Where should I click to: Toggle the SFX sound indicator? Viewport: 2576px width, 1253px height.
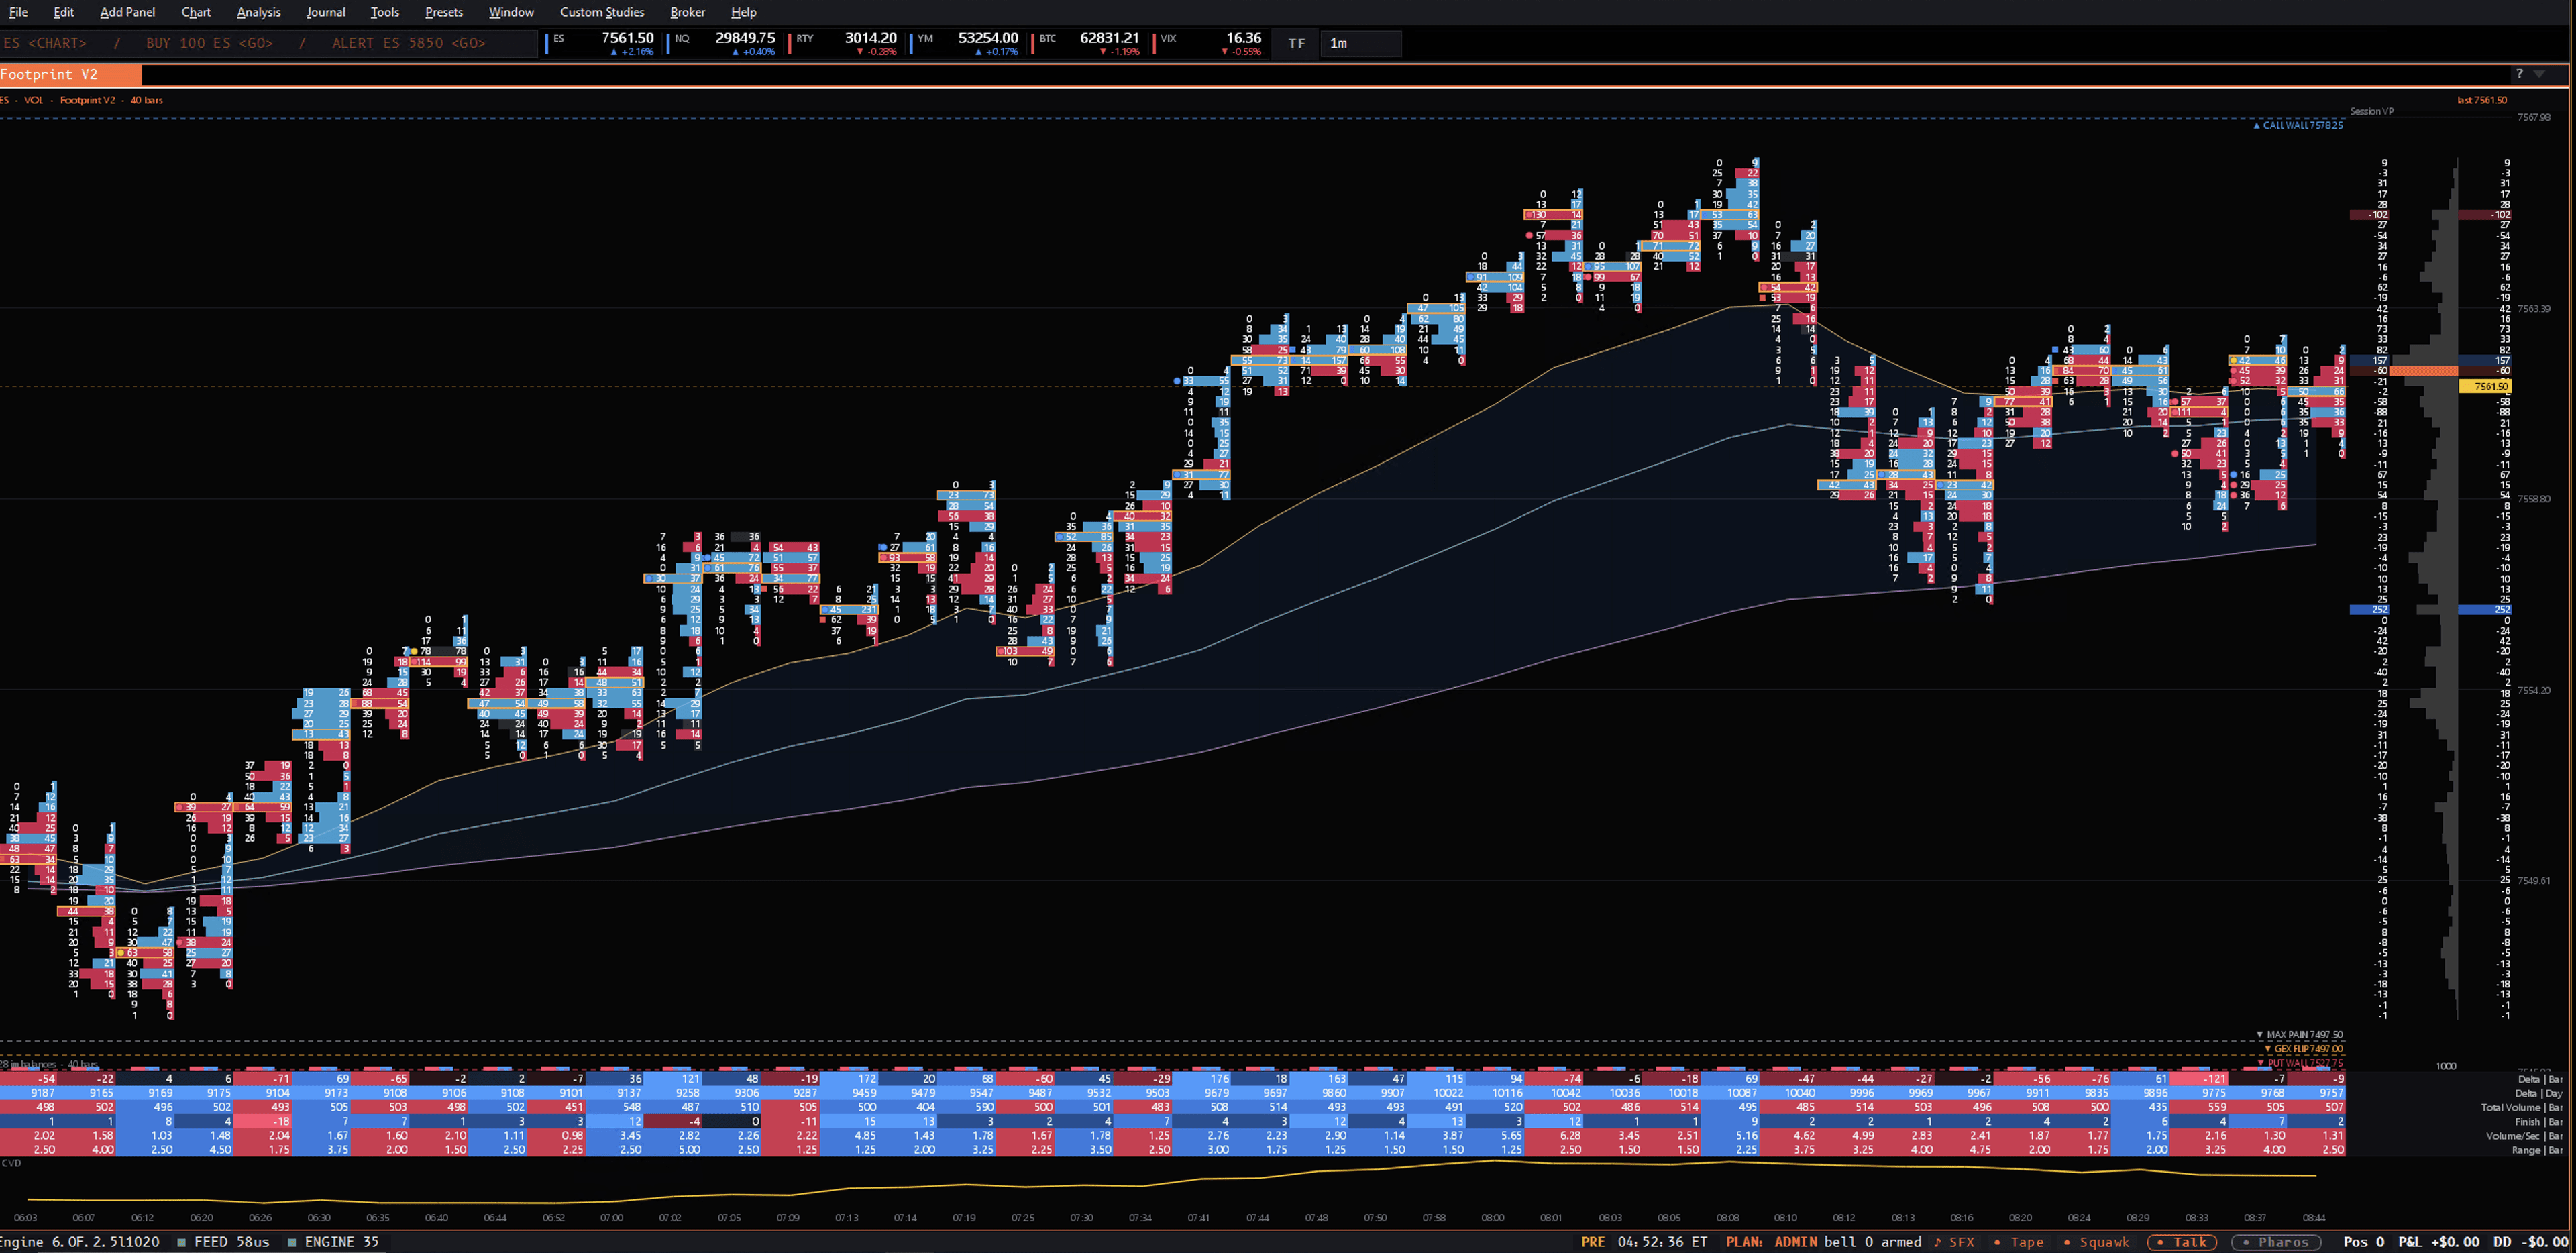pyautogui.click(x=1954, y=1242)
